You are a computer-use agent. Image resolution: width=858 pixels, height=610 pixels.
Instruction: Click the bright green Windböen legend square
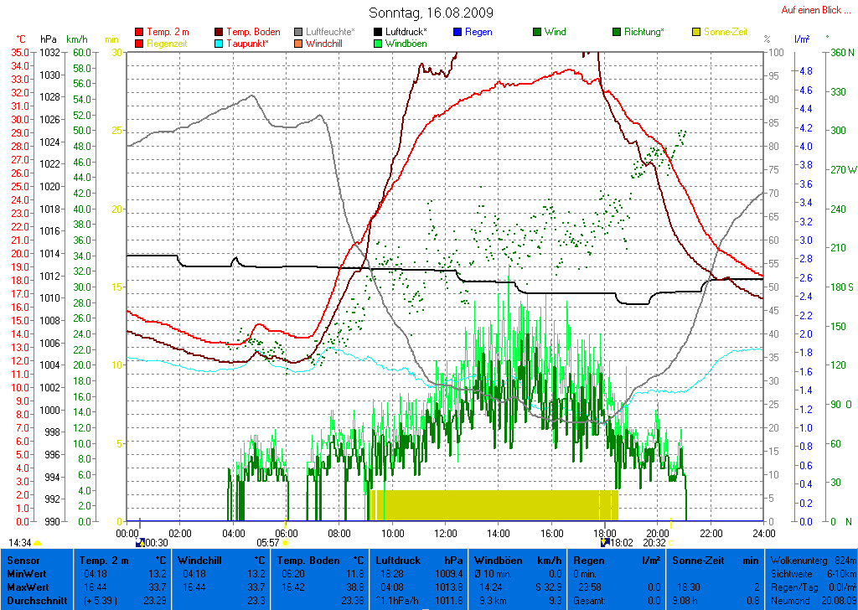click(x=379, y=43)
